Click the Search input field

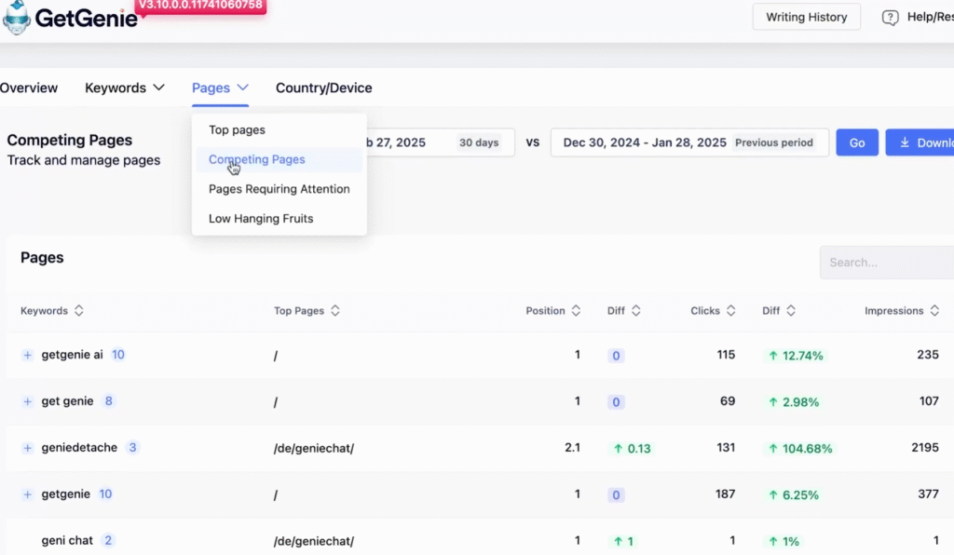coord(887,263)
